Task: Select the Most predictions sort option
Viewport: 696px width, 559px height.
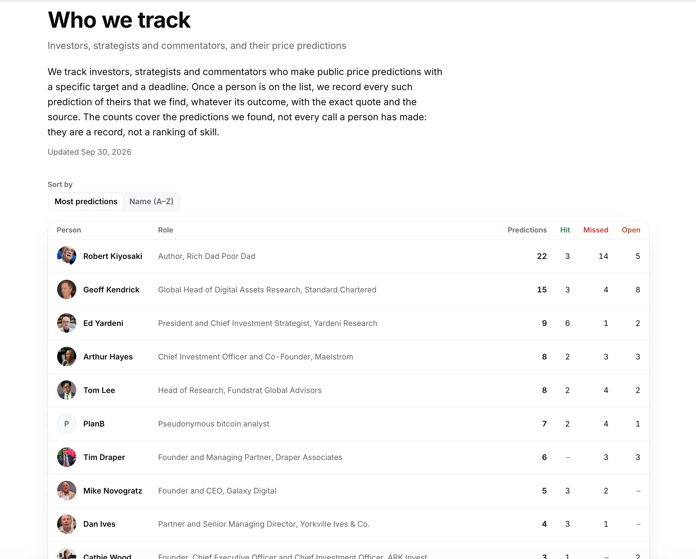Action: click(x=86, y=201)
